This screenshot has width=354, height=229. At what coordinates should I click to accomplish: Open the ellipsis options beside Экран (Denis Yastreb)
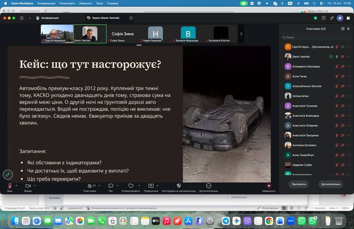(x=131, y=18)
